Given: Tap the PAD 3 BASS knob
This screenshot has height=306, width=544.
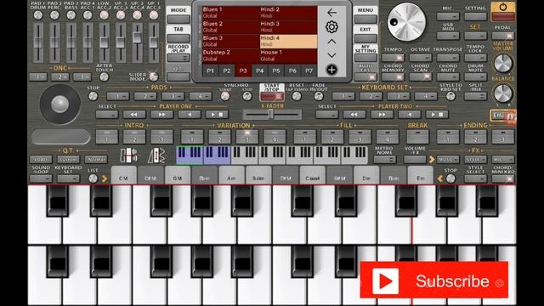Looking at the screenshot, I should click(x=71, y=15).
